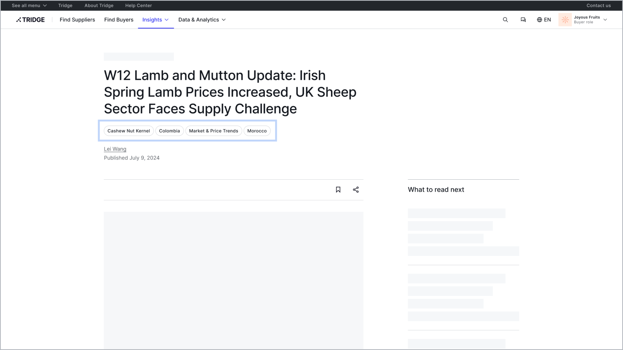Select the Market & Price Trends tag
This screenshot has width=623, height=350.
213,131
